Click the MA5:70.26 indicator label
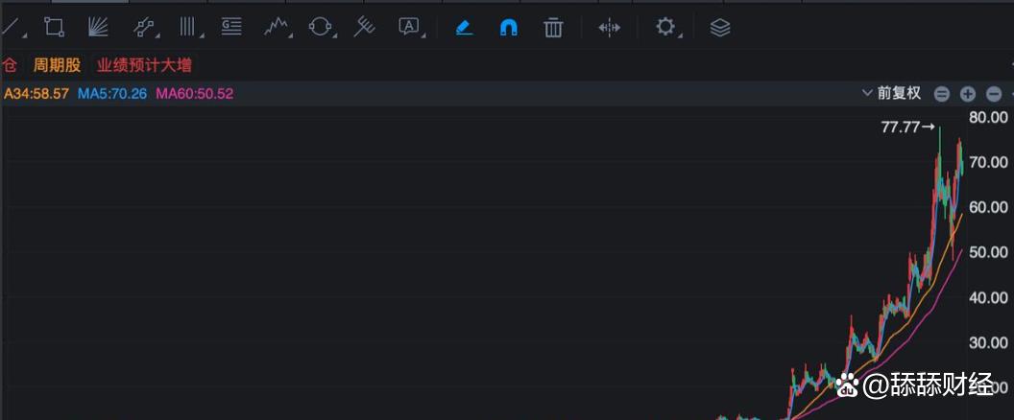Viewport: 1014px width, 420px height. point(112,94)
